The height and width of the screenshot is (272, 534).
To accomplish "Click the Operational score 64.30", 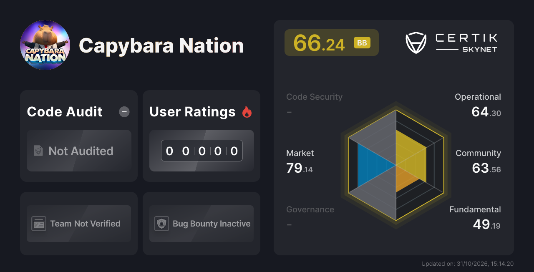I will pyautogui.click(x=486, y=112).
